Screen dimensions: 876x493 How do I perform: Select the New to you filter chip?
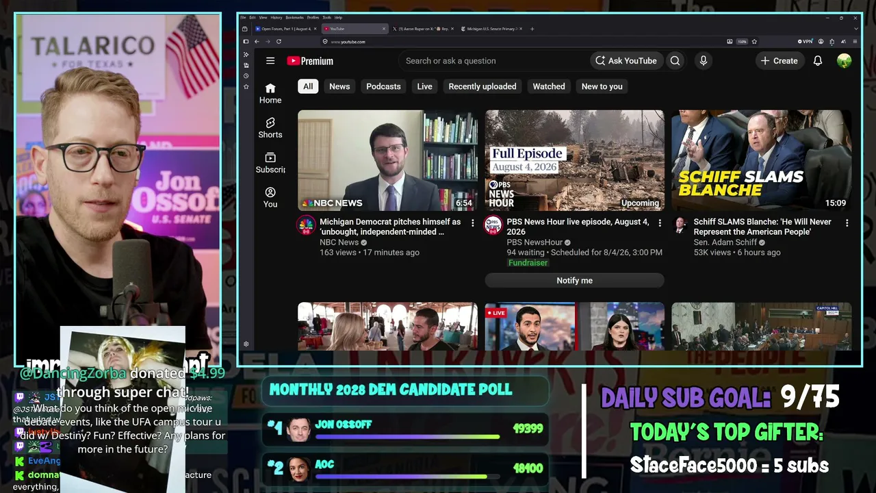click(602, 86)
